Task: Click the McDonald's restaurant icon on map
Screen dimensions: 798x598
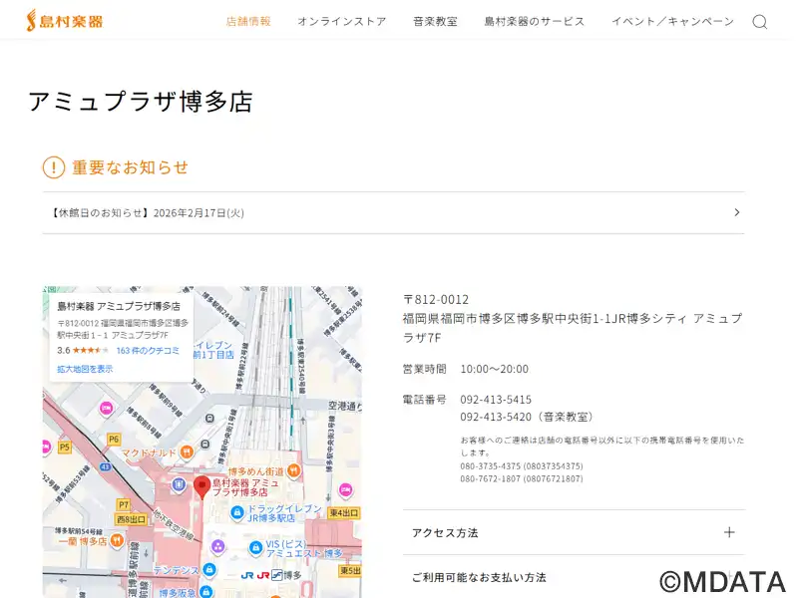Action: (186, 453)
